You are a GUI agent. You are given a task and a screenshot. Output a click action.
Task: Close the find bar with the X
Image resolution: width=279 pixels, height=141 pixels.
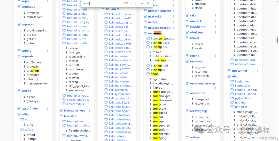click(148, 3)
